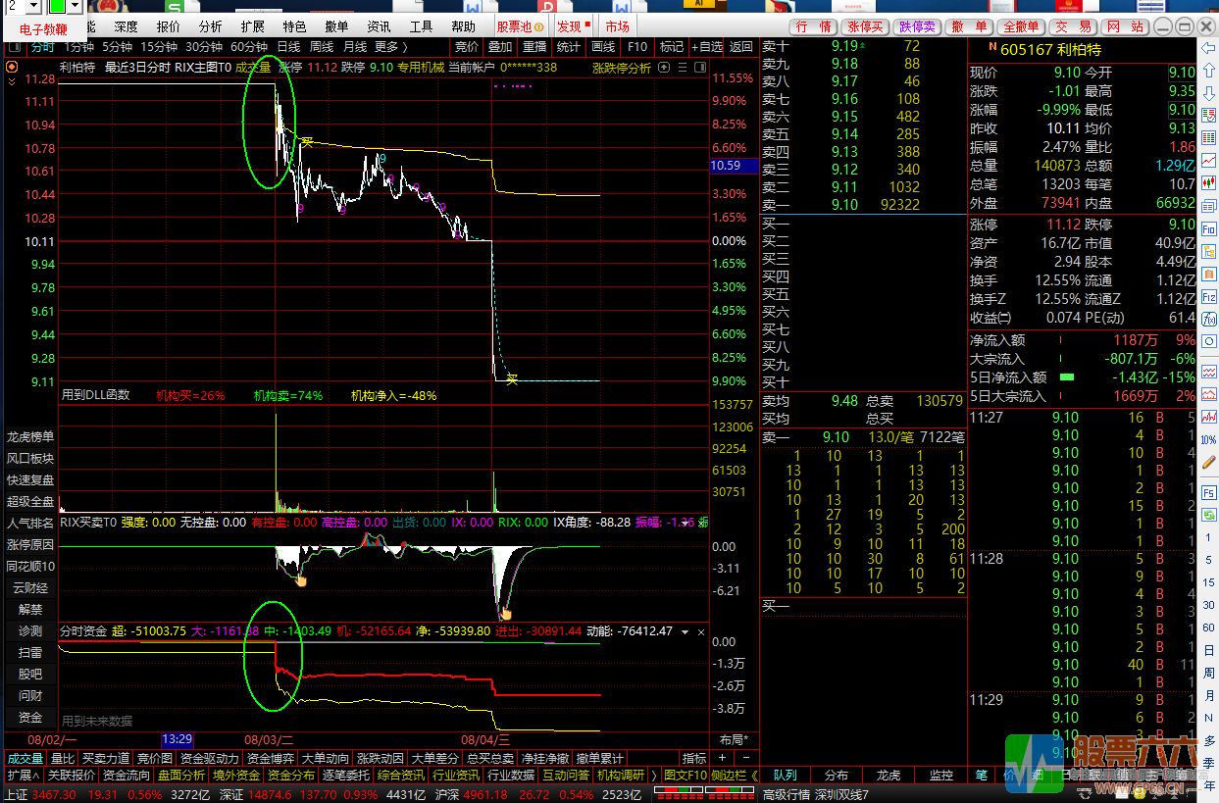The width and height of the screenshot is (1219, 803).
Task: Click the 日 period icon in right sidebar
Action: (x=1209, y=649)
